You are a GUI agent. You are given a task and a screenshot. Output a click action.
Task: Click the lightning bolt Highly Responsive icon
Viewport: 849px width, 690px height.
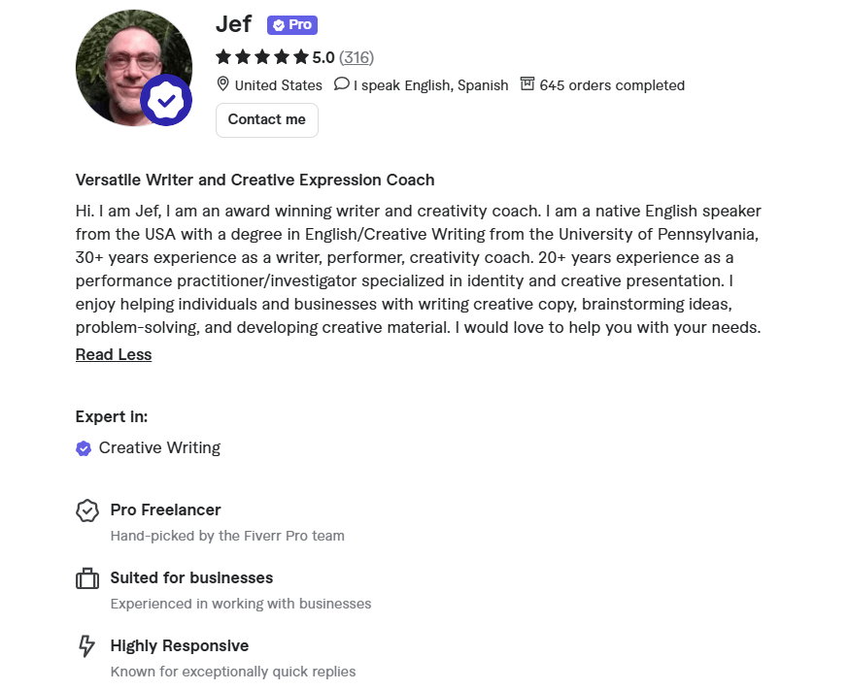(86, 645)
